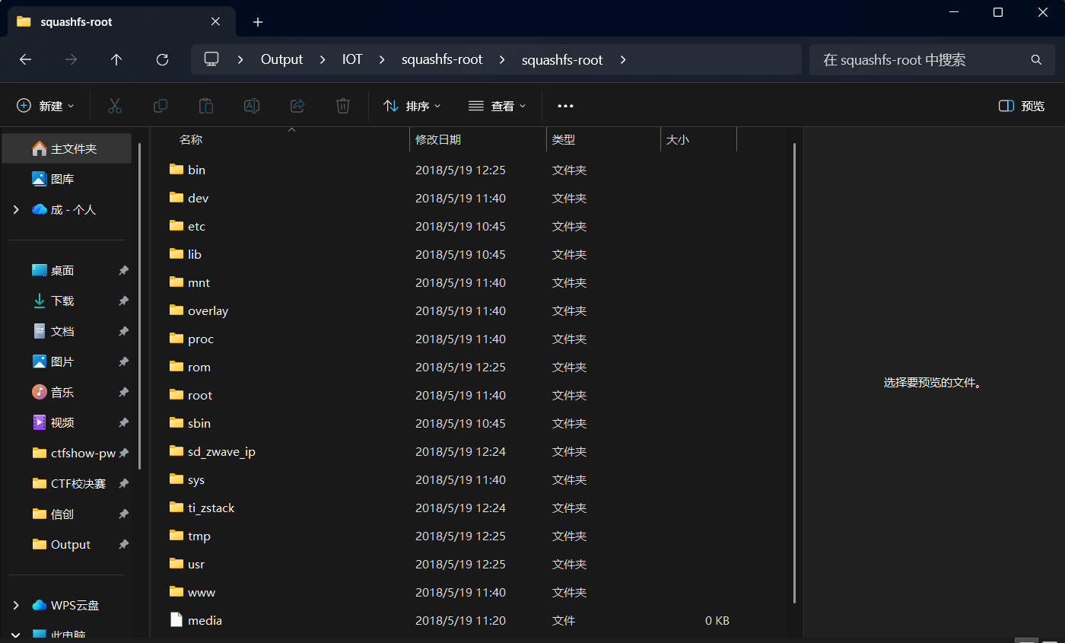Open the more options ellipsis menu
The height and width of the screenshot is (643, 1065).
coord(565,106)
